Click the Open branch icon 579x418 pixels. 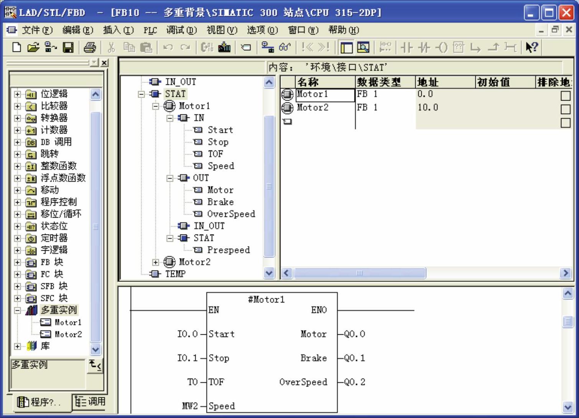pyautogui.click(x=476, y=47)
